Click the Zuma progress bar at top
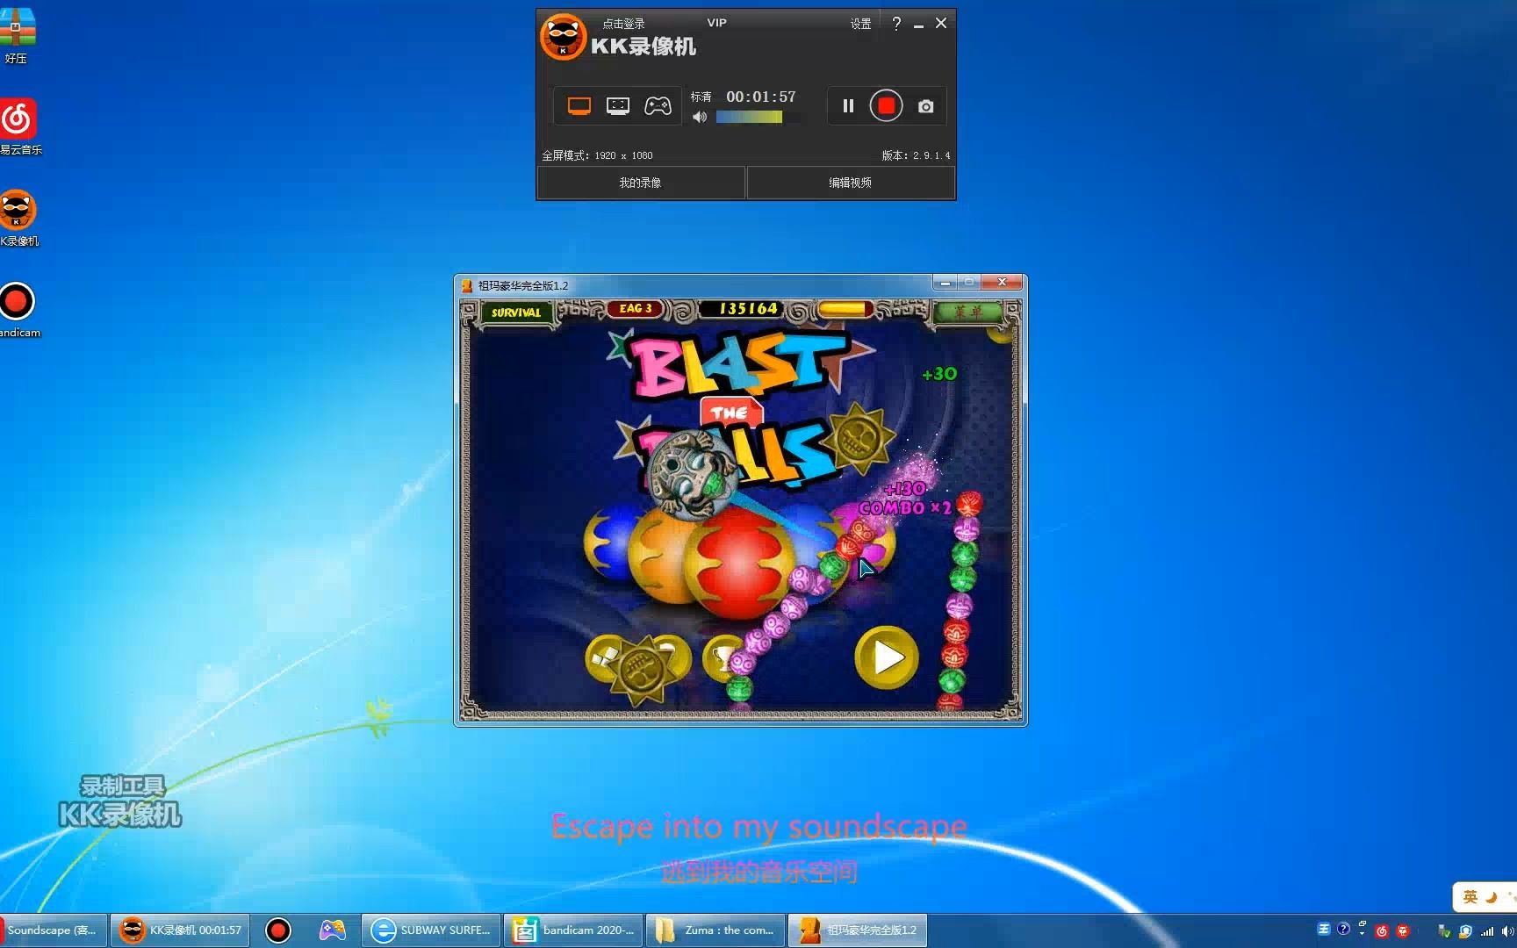The image size is (1517, 948). [x=844, y=308]
